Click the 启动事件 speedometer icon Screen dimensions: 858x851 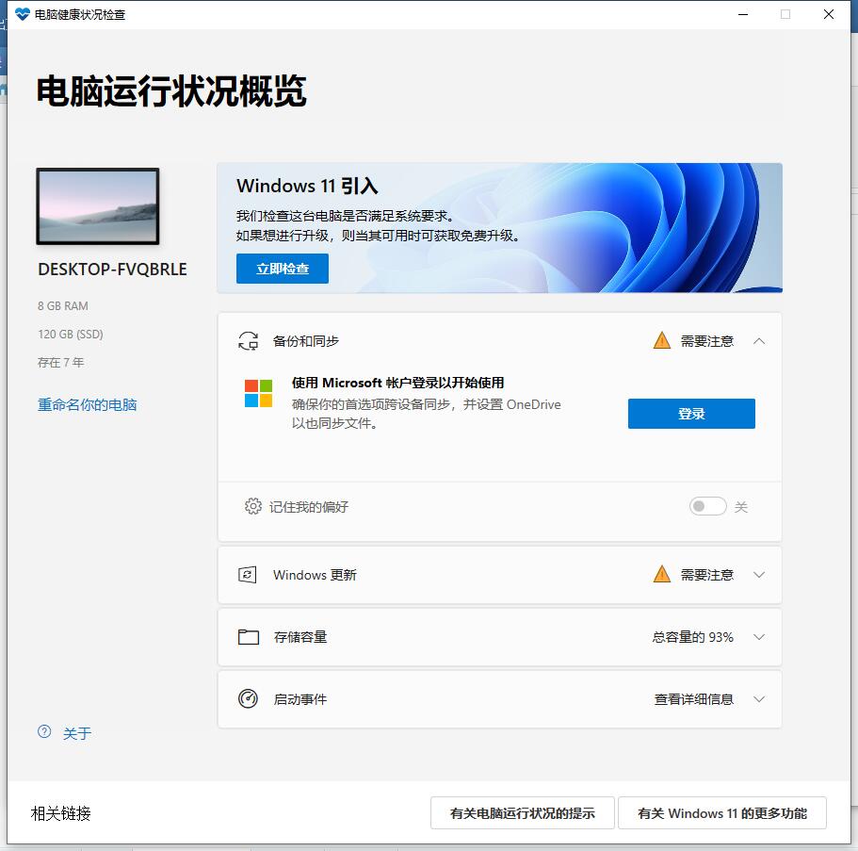point(248,698)
